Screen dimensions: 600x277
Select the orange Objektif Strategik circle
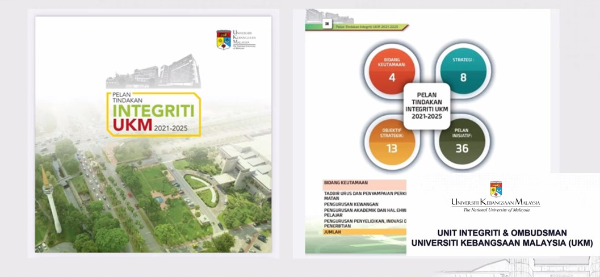coord(392,142)
